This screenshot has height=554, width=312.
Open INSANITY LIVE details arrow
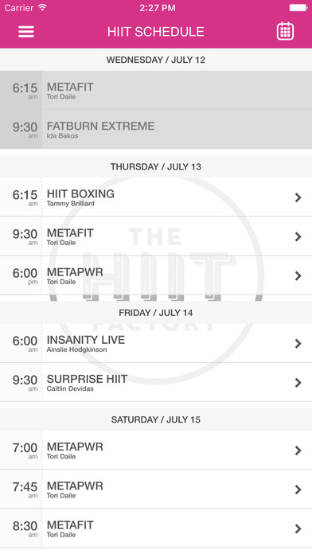pyautogui.click(x=298, y=343)
